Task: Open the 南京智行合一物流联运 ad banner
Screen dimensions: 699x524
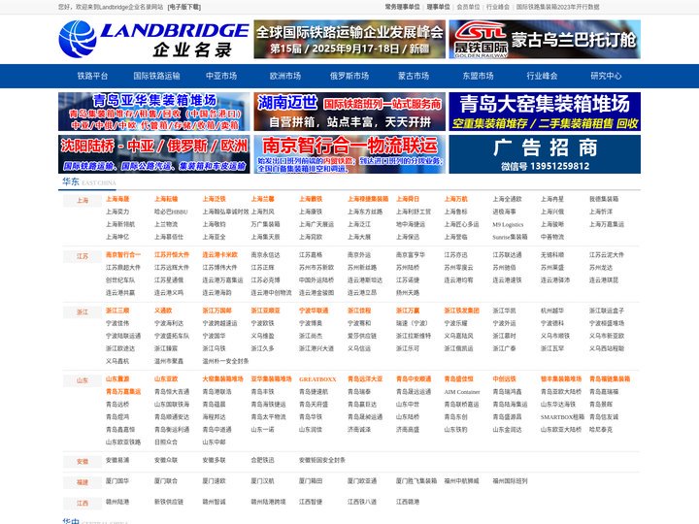Action: 349,154
